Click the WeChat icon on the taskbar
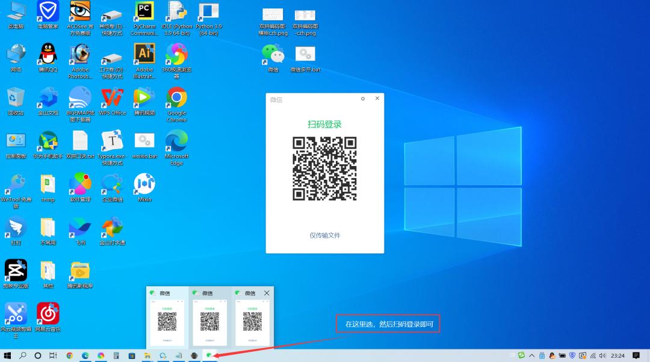Viewport: 650px width, 362px height. click(209, 355)
